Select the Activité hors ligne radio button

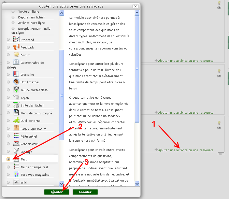coord(13,23)
